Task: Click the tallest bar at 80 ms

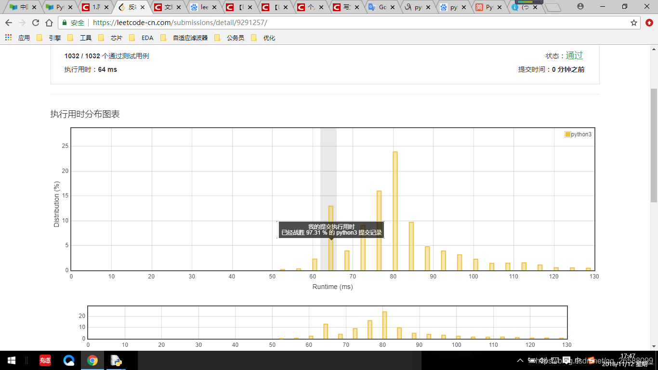Action: click(395, 211)
